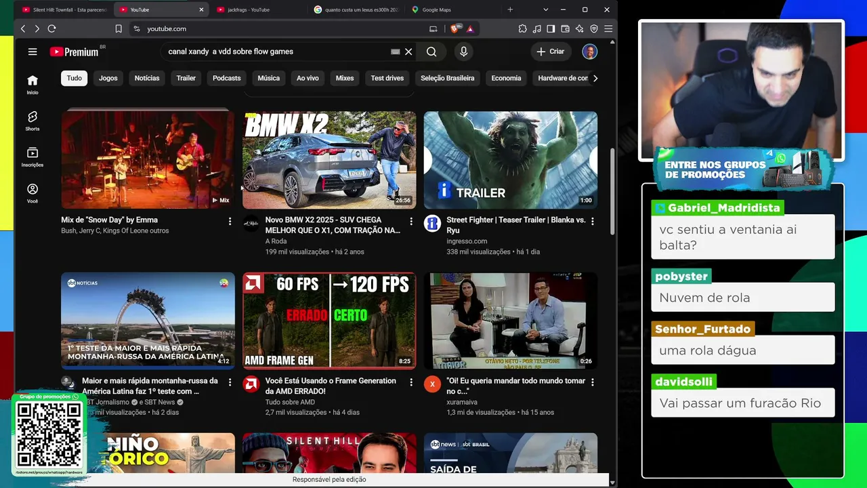Open the Brave Rewards triangle icon
The height and width of the screenshot is (488, 867).
click(x=470, y=28)
